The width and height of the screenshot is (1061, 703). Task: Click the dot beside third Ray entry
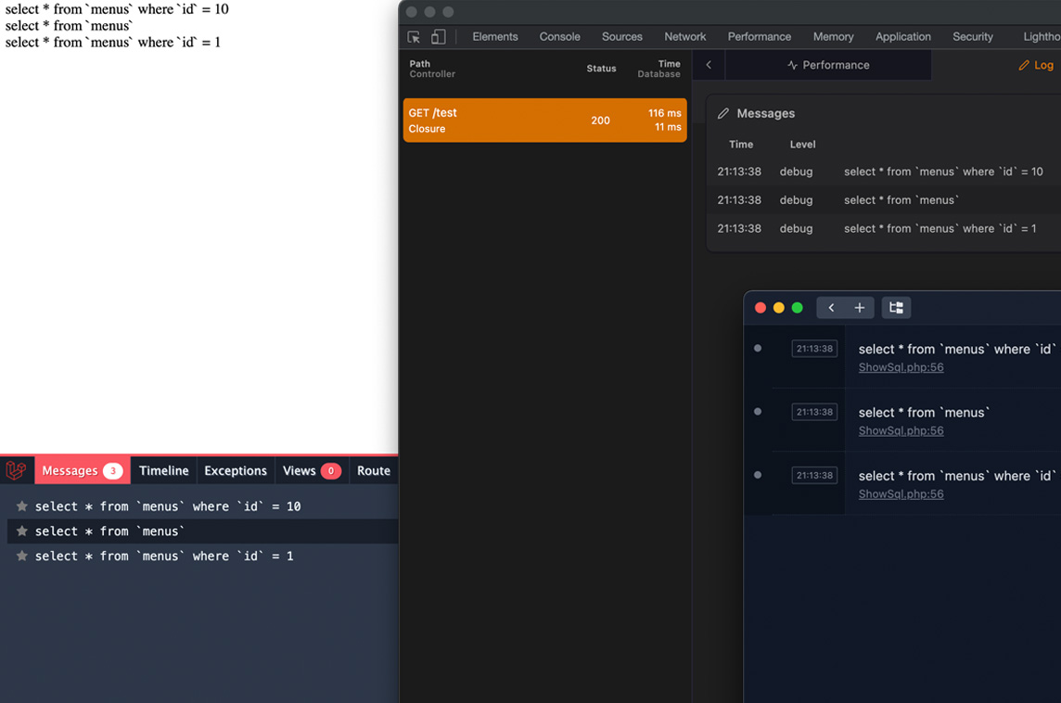click(x=758, y=475)
